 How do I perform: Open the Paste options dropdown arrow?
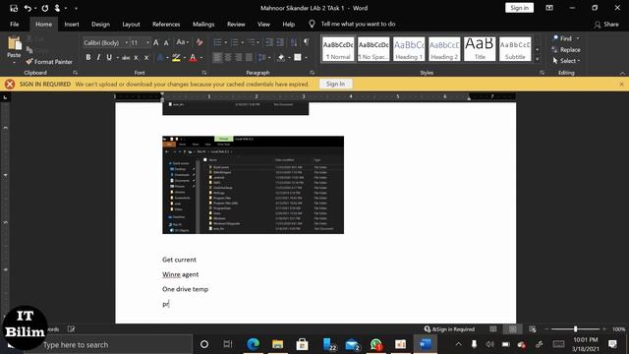click(x=14, y=62)
